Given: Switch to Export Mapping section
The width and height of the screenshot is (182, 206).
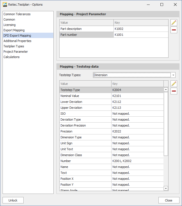Looking at the screenshot, I should coord(14,30).
